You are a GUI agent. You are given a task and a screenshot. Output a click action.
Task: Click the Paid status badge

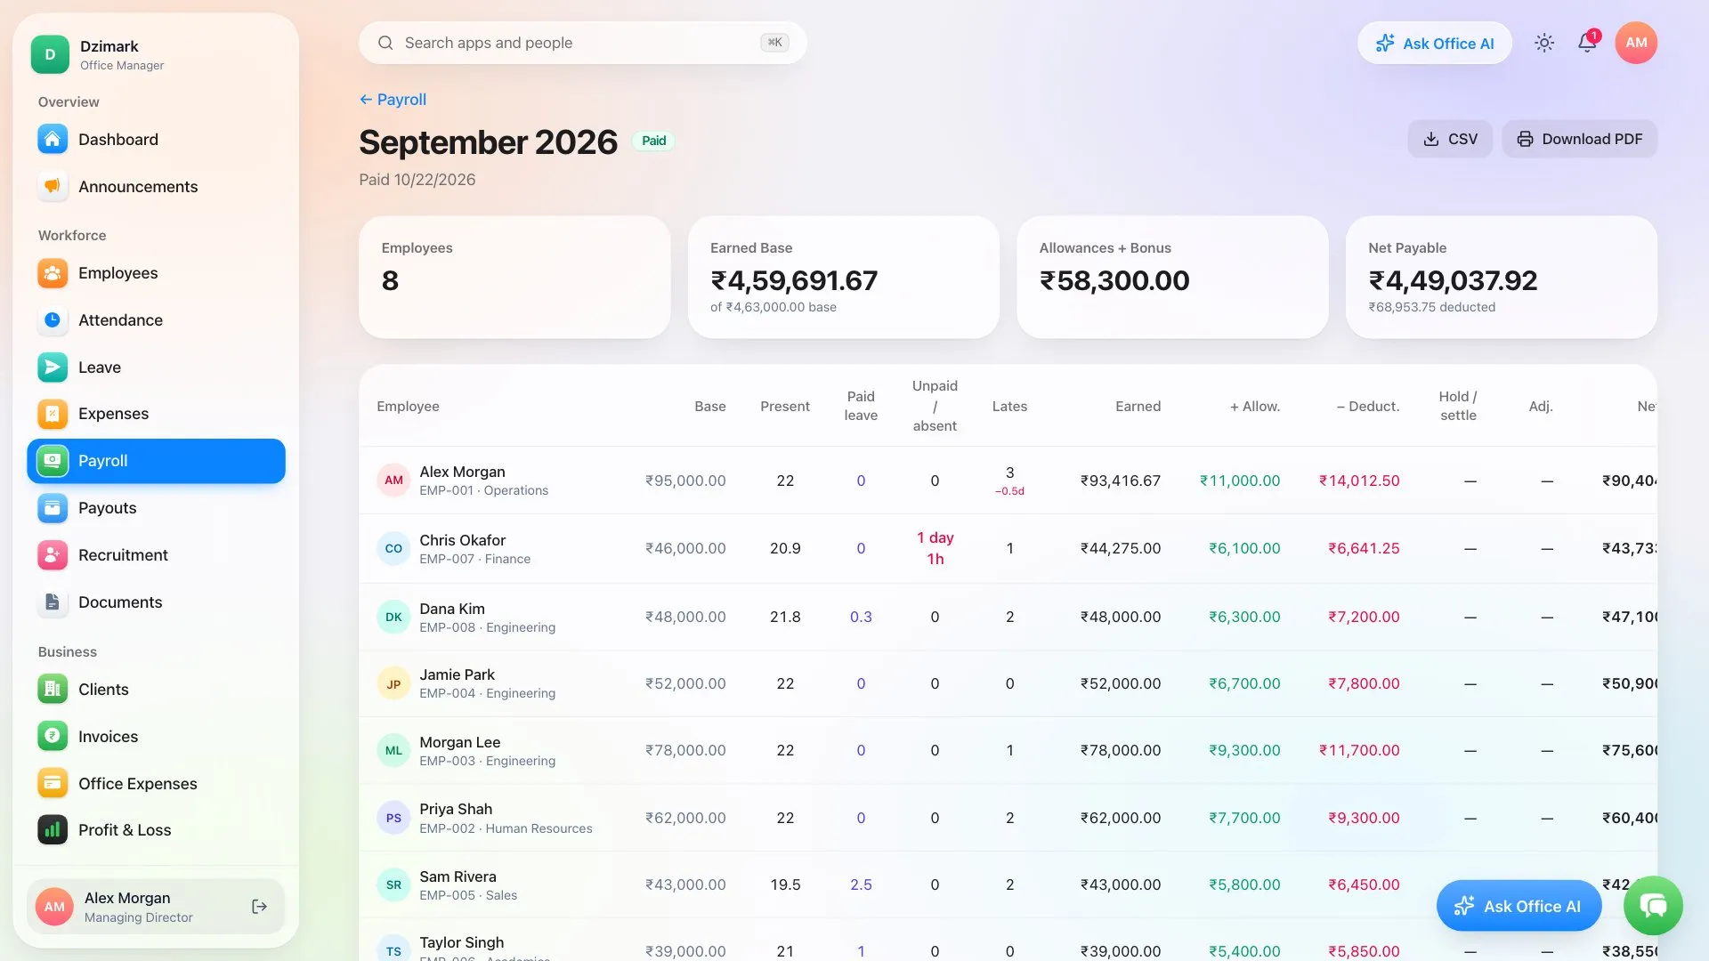tap(654, 141)
